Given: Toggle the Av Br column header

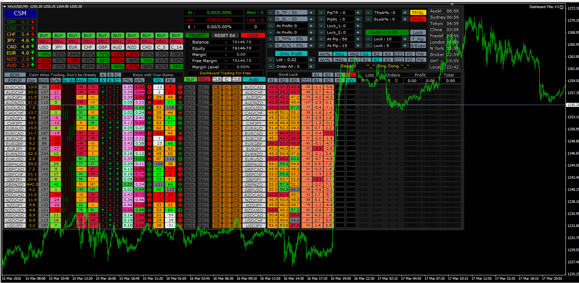Looking at the screenshot, I should 68,80.
